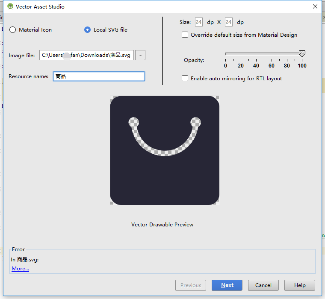This screenshot has width=325, height=299.
Task: Click the Android Studio title bar icon
Action: pyautogui.click(x=10, y=6)
